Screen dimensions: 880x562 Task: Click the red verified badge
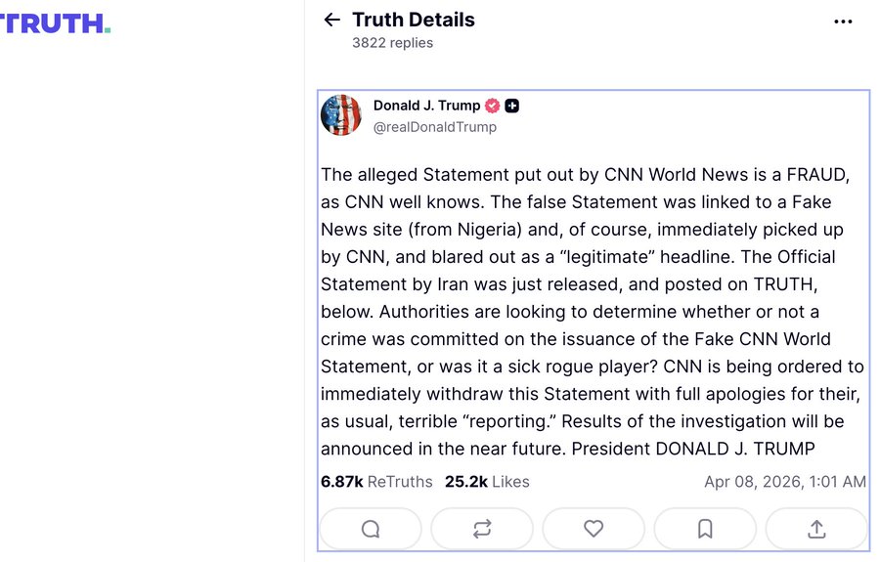click(x=493, y=106)
